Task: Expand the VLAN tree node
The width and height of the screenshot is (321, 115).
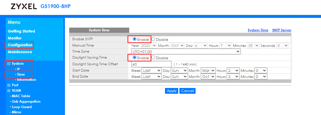Action: (9, 91)
